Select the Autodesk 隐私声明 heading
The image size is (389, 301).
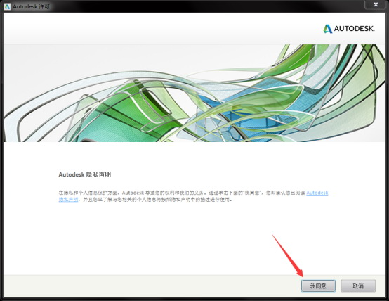click(85, 174)
